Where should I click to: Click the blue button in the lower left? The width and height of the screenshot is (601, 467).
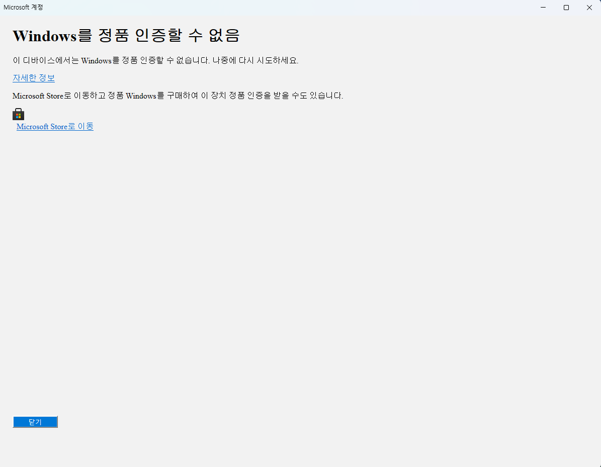coord(35,422)
